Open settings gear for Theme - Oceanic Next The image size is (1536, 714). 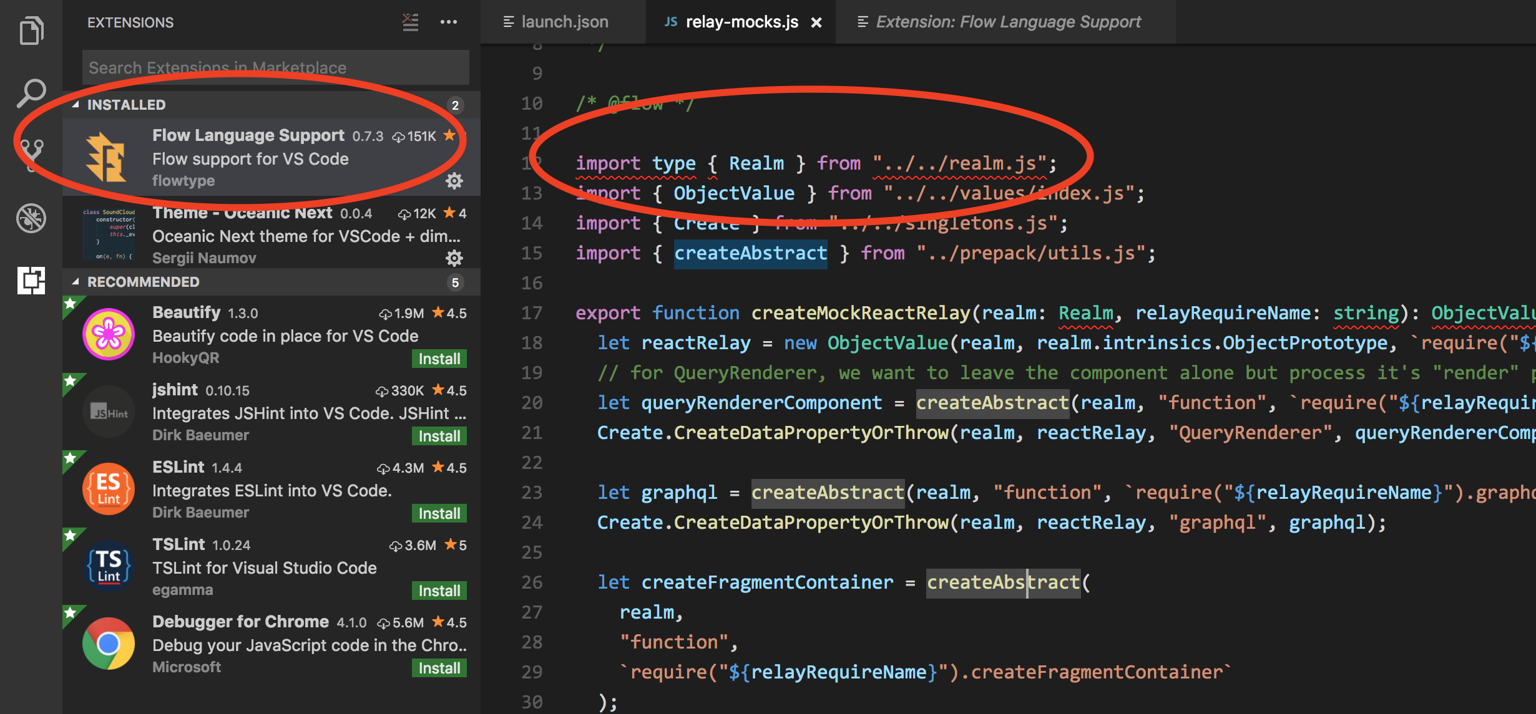tap(454, 258)
